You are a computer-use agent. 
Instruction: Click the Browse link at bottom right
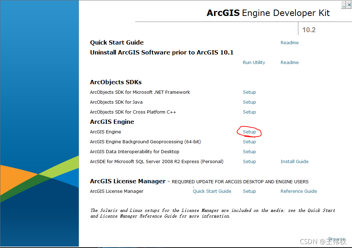336,239
